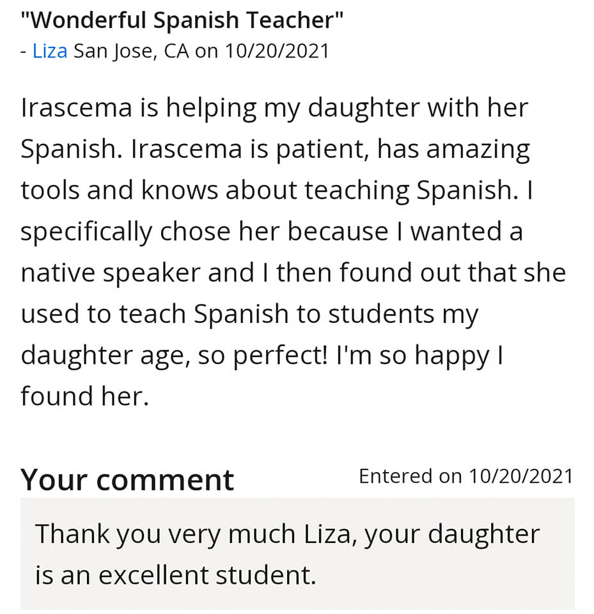The image size is (594, 614).
Task: Click the first line "Irascema is helping my daughter"
Action: (274, 109)
